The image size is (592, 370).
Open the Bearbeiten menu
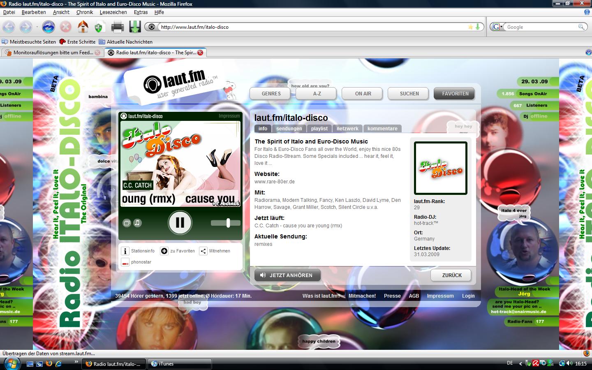tap(34, 12)
